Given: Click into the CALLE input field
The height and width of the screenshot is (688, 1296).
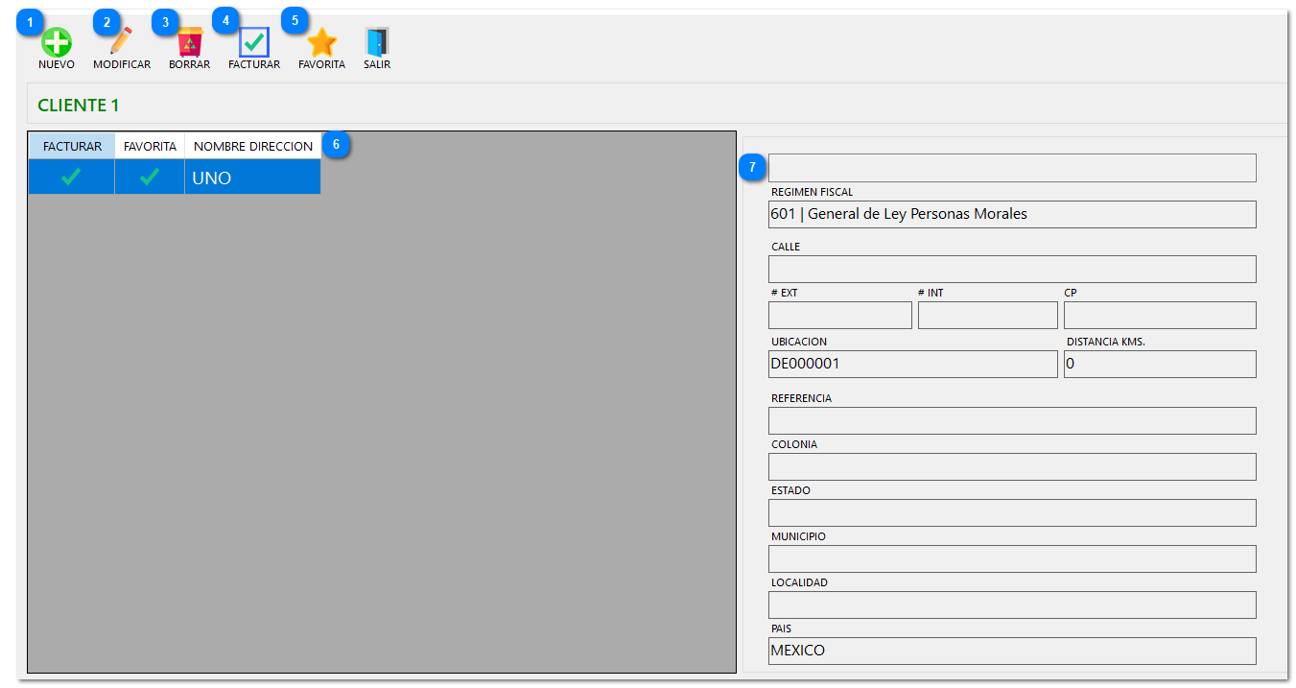Looking at the screenshot, I should pyautogui.click(x=1011, y=269).
